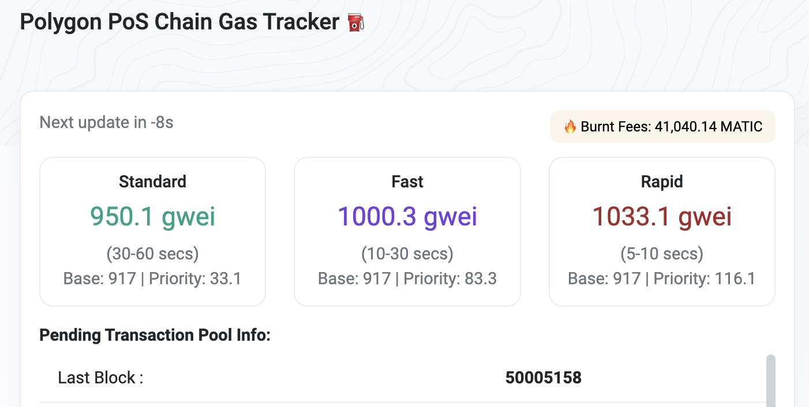Expand the Standard speed estimate details
The height and width of the screenshot is (407, 809).
point(152,254)
